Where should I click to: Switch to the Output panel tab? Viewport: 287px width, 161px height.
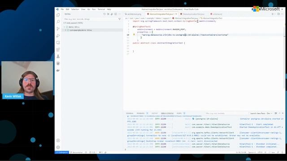coord(154,113)
